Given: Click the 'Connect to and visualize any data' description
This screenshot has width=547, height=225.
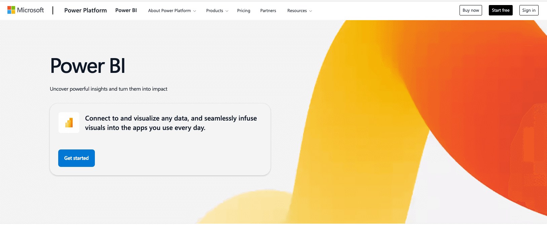Looking at the screenshot, I should 171,123.
